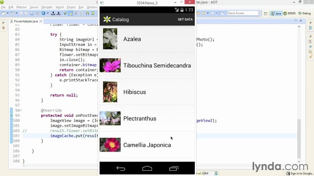This screenshot has width=314, height=176.
Task: Expand dropdown next to blue globe icon
Action: point(48,13)
